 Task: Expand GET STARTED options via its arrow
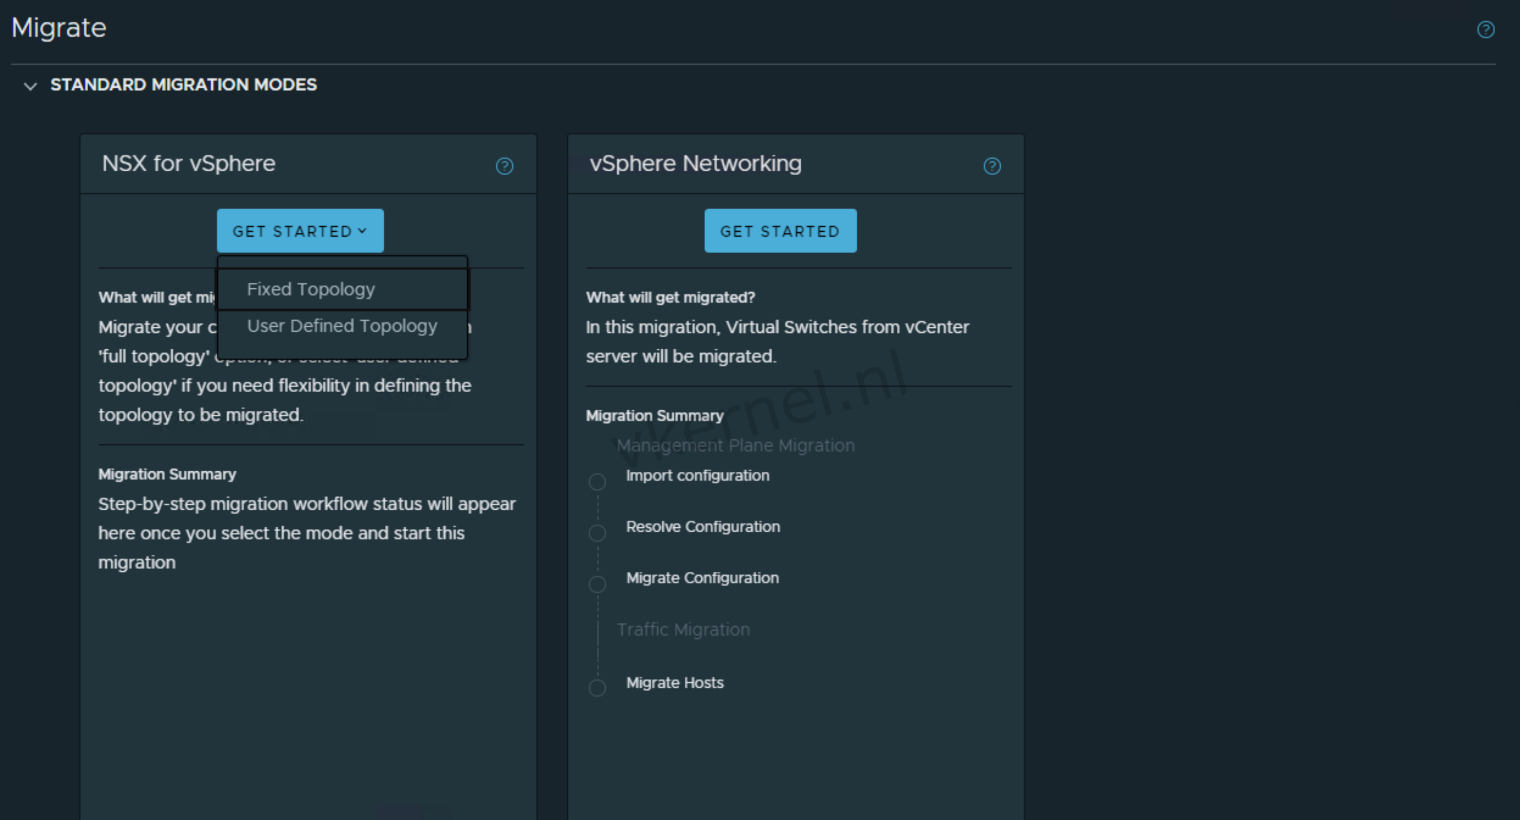click(362, 231)
